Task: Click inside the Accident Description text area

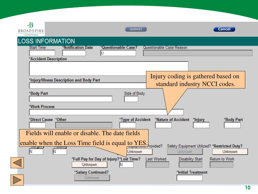Action: click(x=109, y=68)
